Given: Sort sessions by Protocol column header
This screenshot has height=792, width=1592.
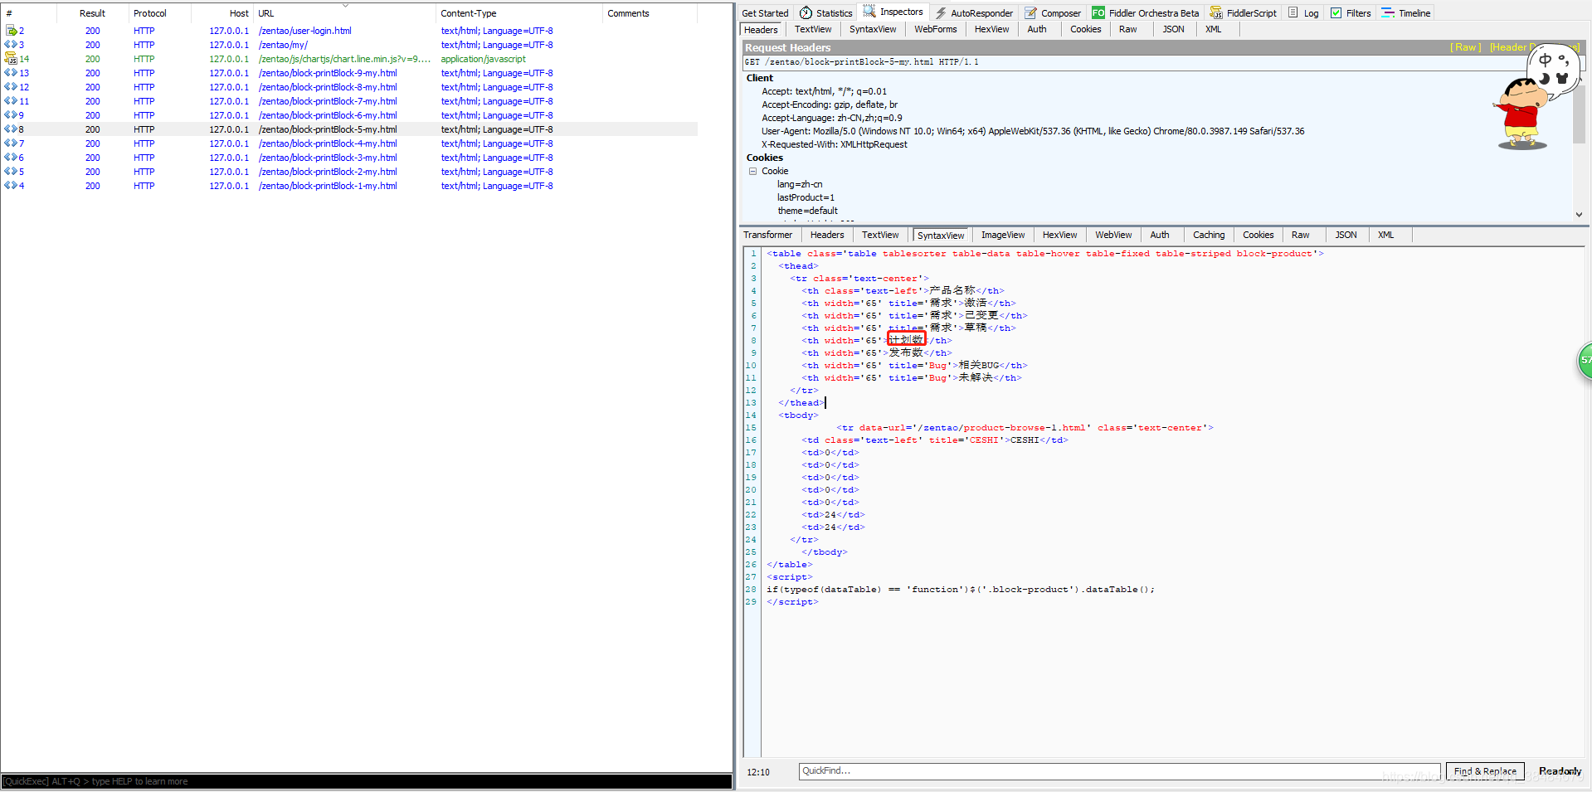Looking at the screenshot, I should [x=150, y=13].
